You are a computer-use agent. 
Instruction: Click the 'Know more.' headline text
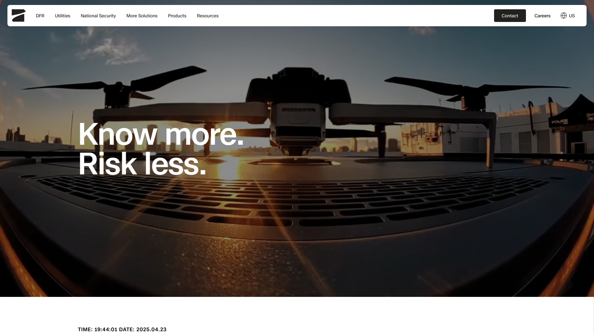pos(161,134)
